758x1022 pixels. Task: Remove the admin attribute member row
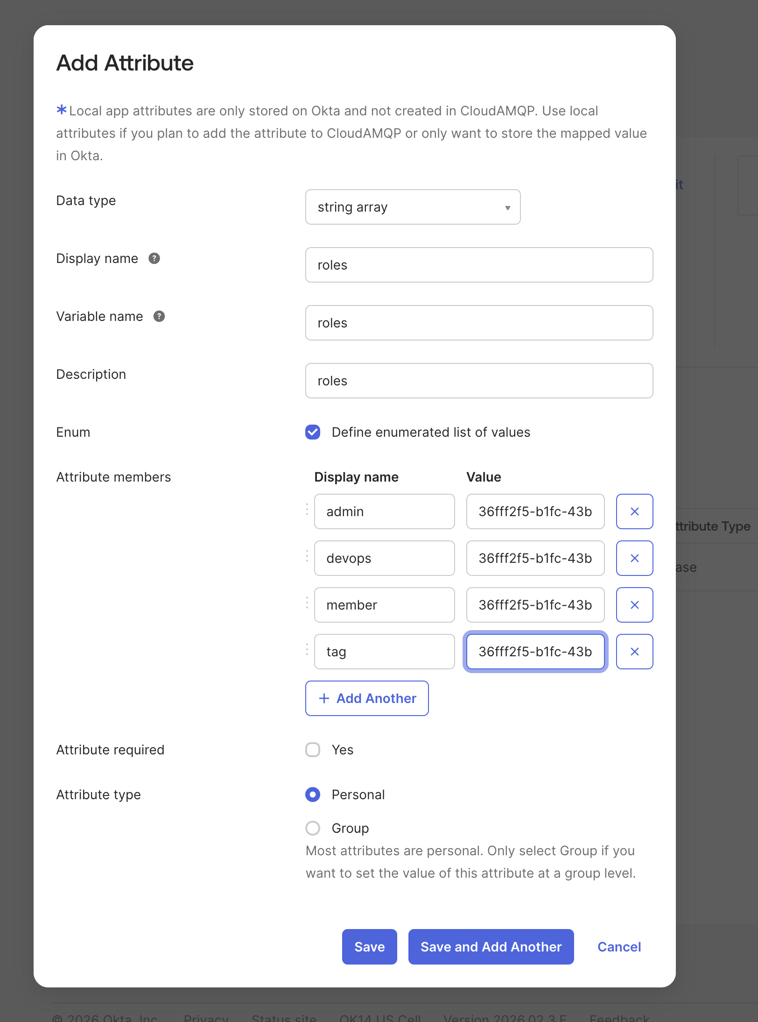click(x=634, y=511)
